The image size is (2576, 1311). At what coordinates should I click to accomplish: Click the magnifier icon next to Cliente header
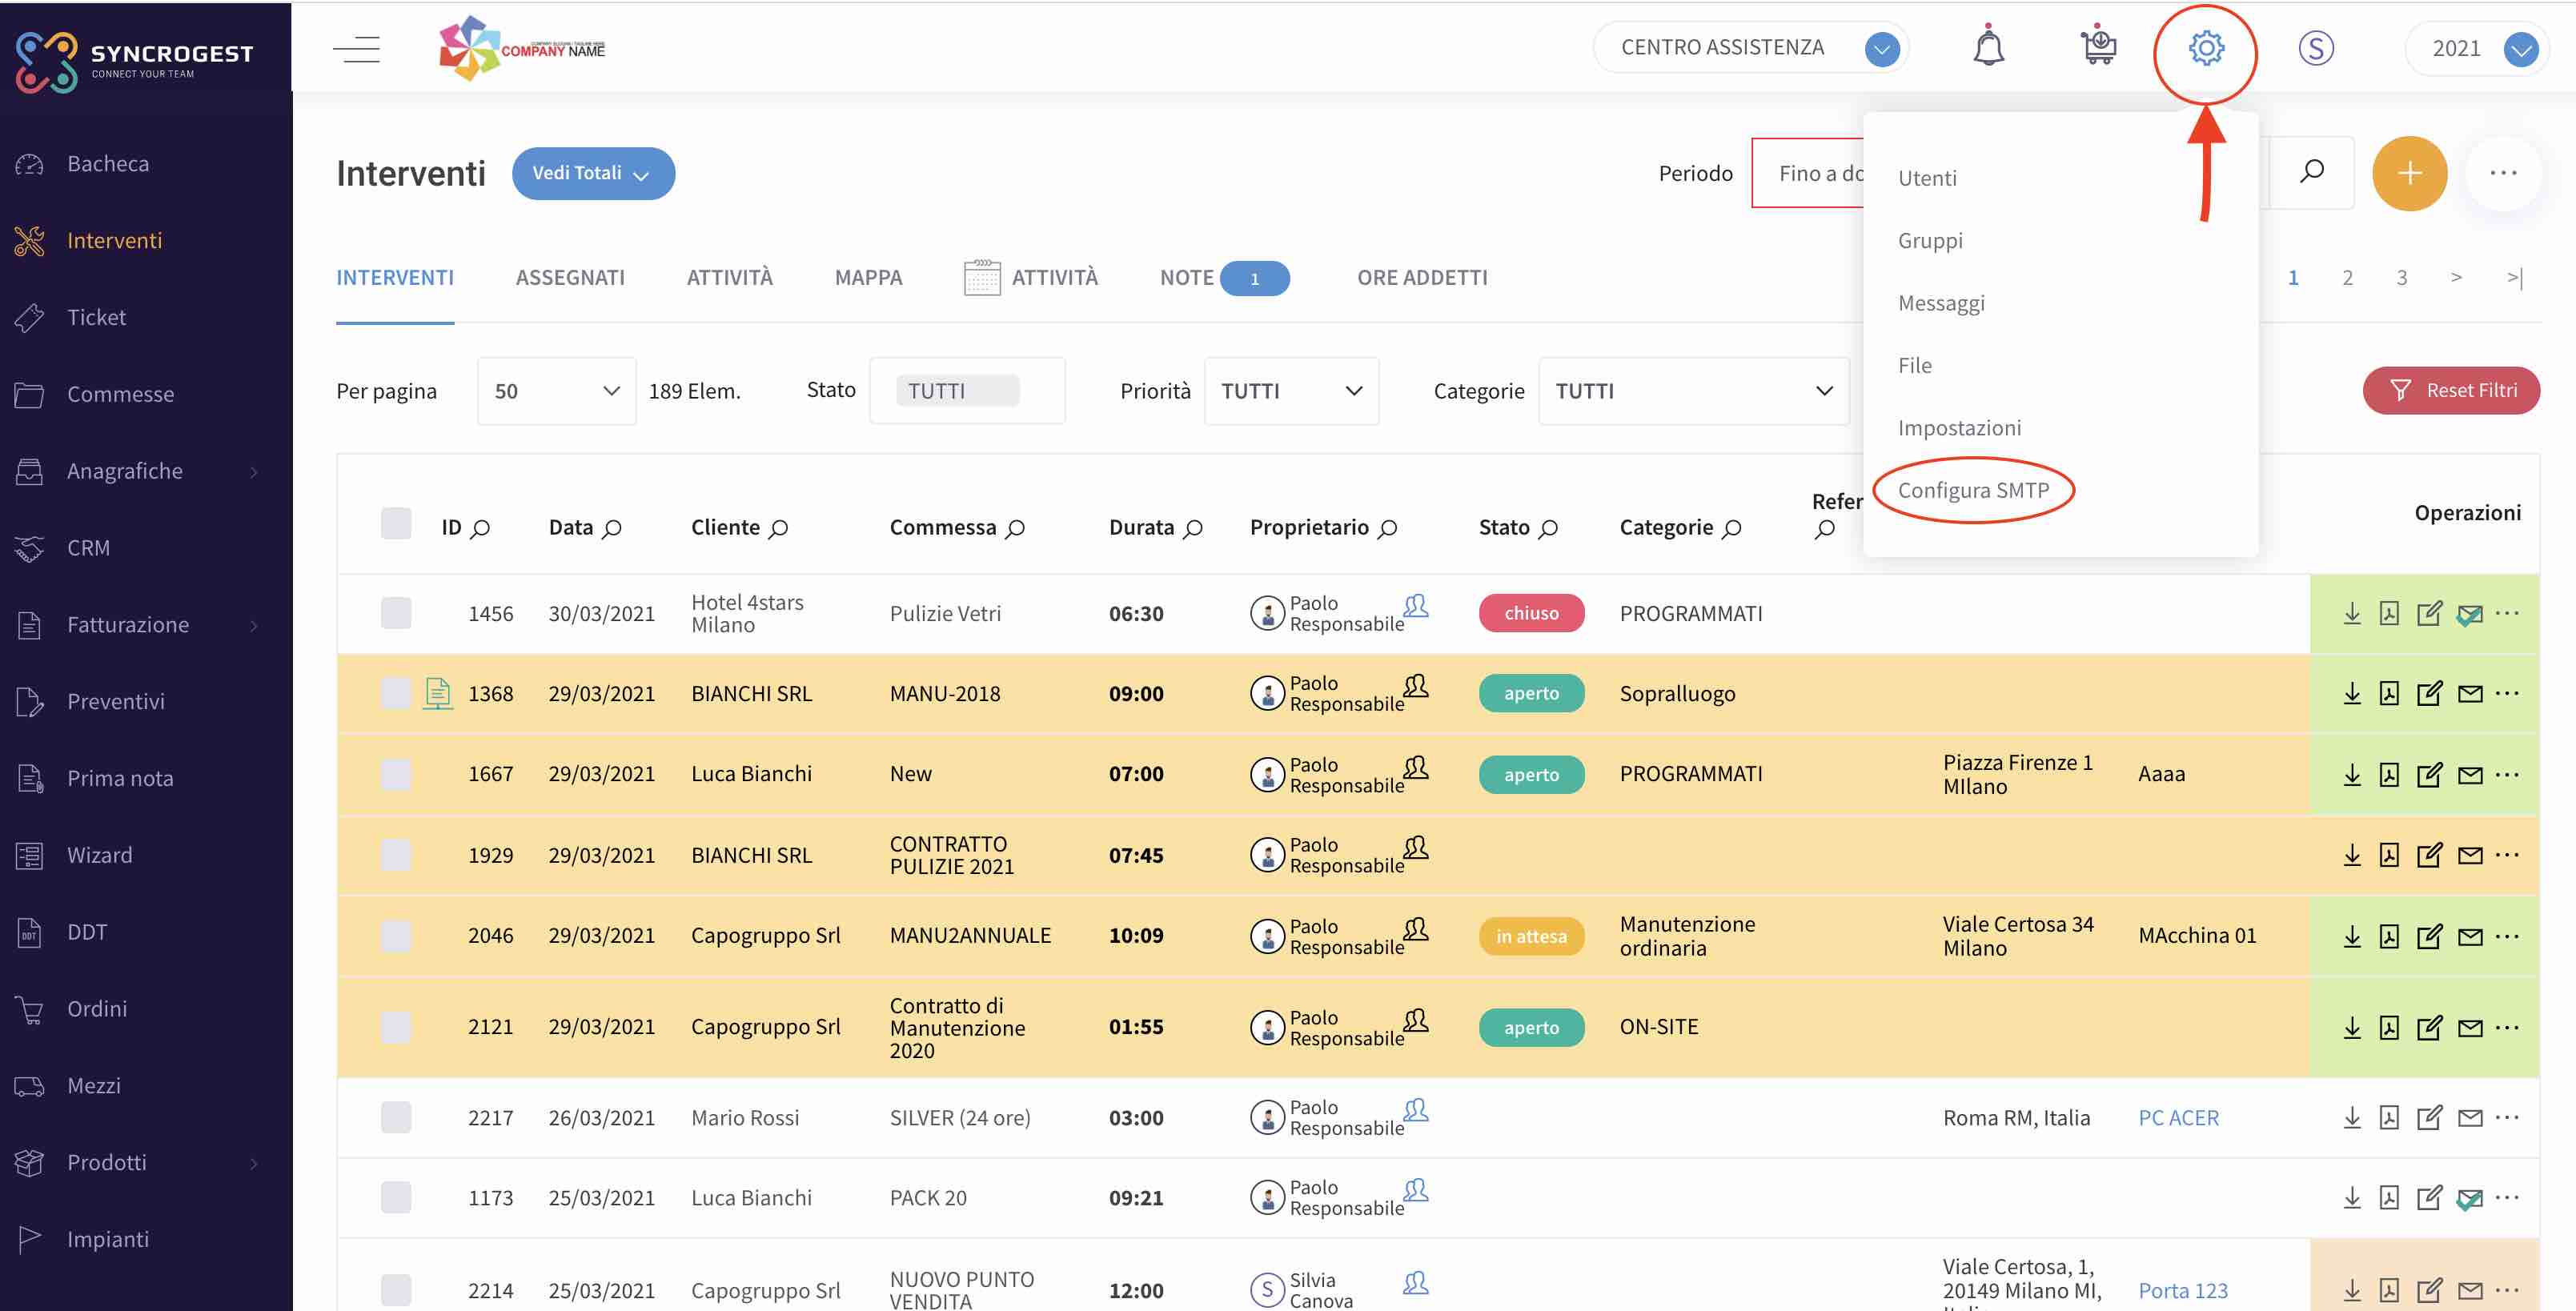(x=779, y=528)
